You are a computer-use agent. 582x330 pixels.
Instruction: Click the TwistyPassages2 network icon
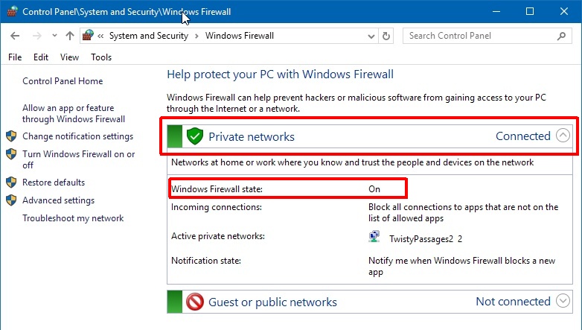tap(374, 238)
